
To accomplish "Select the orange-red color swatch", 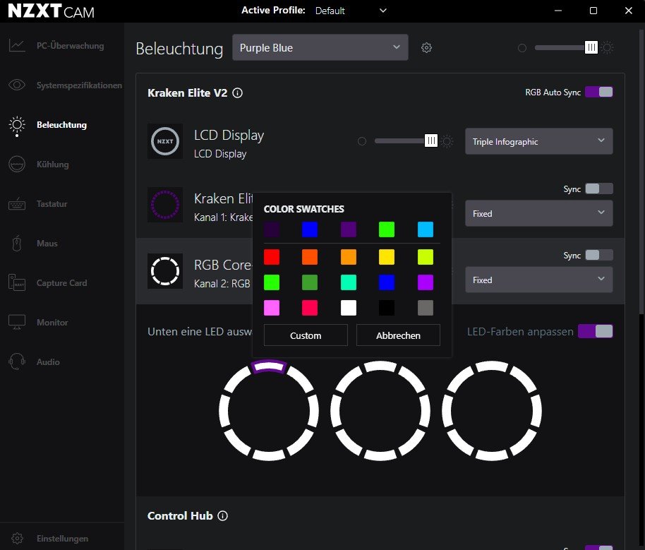I will point(310,257).
